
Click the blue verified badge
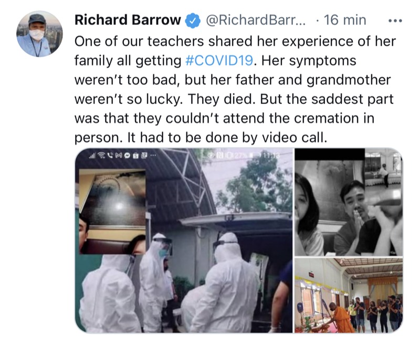tap(193, 20)
